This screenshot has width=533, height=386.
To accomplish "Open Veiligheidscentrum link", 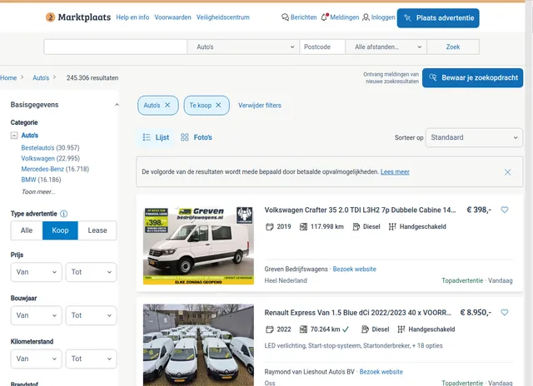I will point(222,17).
